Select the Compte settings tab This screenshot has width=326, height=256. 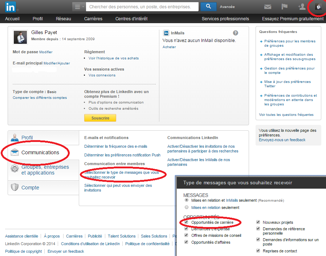44,188
